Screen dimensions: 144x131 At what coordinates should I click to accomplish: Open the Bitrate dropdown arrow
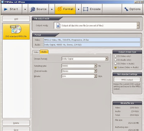coord(95,76)
